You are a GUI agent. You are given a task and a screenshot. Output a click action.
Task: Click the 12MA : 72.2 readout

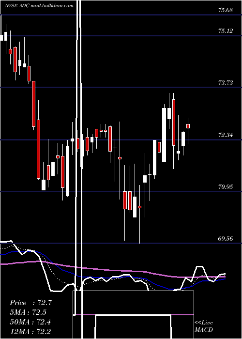[x=30, y=332]
